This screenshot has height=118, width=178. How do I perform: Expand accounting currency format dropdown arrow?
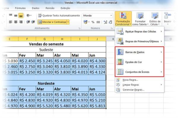[x=89, y=22]
